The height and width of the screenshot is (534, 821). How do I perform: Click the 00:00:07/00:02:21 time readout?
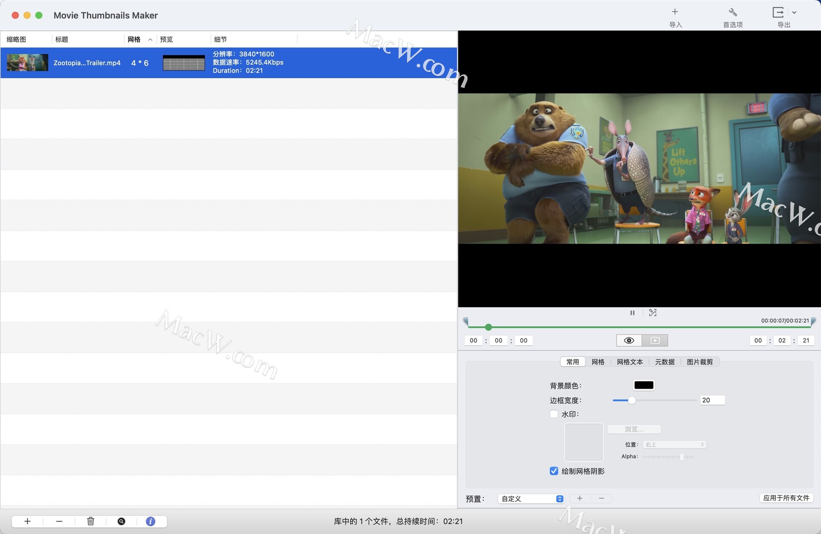click(785, 320)
